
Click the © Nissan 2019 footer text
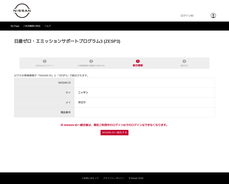click(x=136, y=178)
